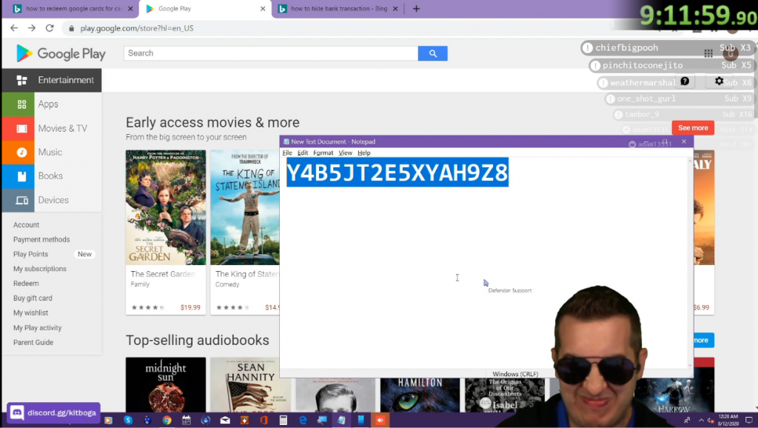Image resolution: width=758 pixels, height=428 pixels.
Task: Open Play Points
Action: tap(30, 254)
